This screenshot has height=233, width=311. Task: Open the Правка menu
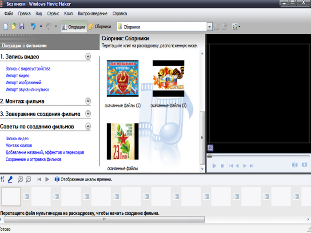[x=24, y=13]
